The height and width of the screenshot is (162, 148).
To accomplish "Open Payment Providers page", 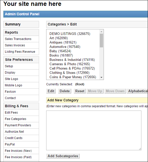I will point(21,125).
